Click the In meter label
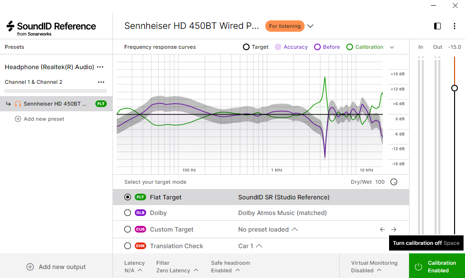Image resolution: width=465 pixels, height=278 pixels. click(x=420, y=47)
